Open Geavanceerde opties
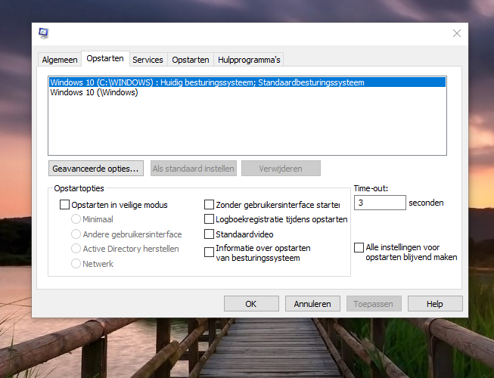Image resolution: width=494 pixels, height=378 pixels. pos(96,169)
